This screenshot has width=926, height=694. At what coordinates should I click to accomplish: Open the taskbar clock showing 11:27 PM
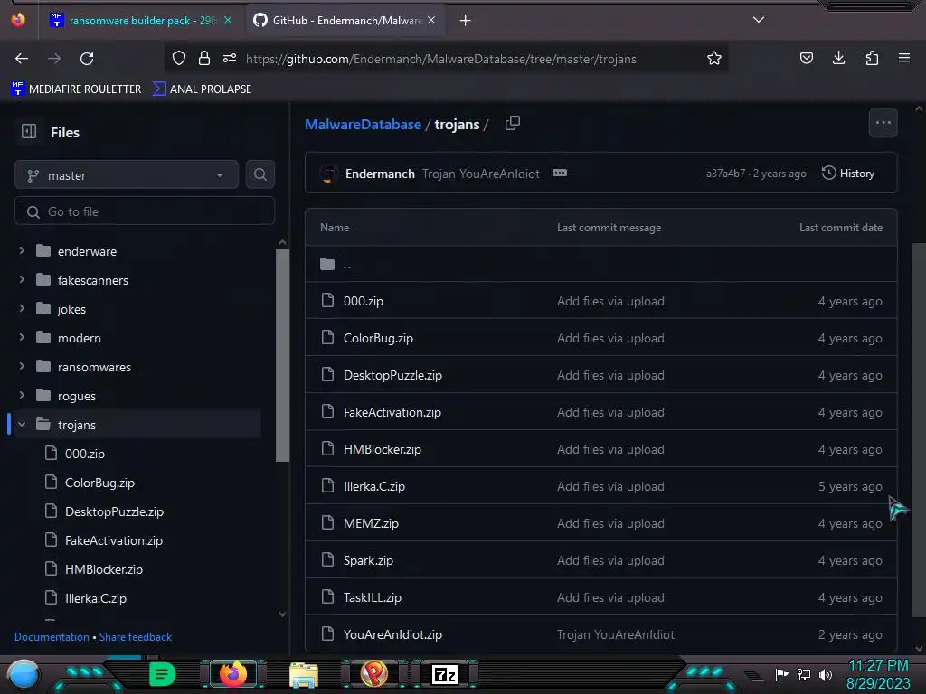[x=878, y=674]
